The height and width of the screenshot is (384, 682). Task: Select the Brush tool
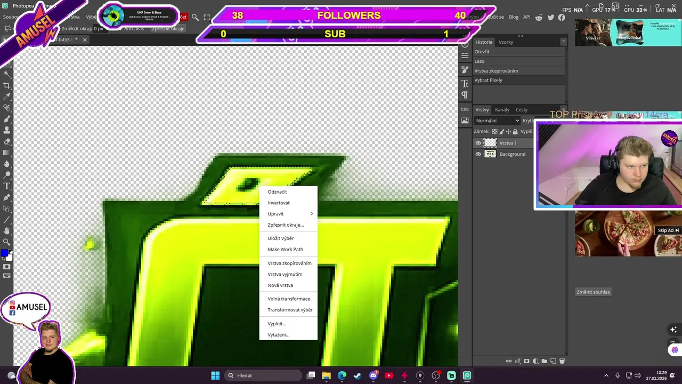tap(7, 119)
